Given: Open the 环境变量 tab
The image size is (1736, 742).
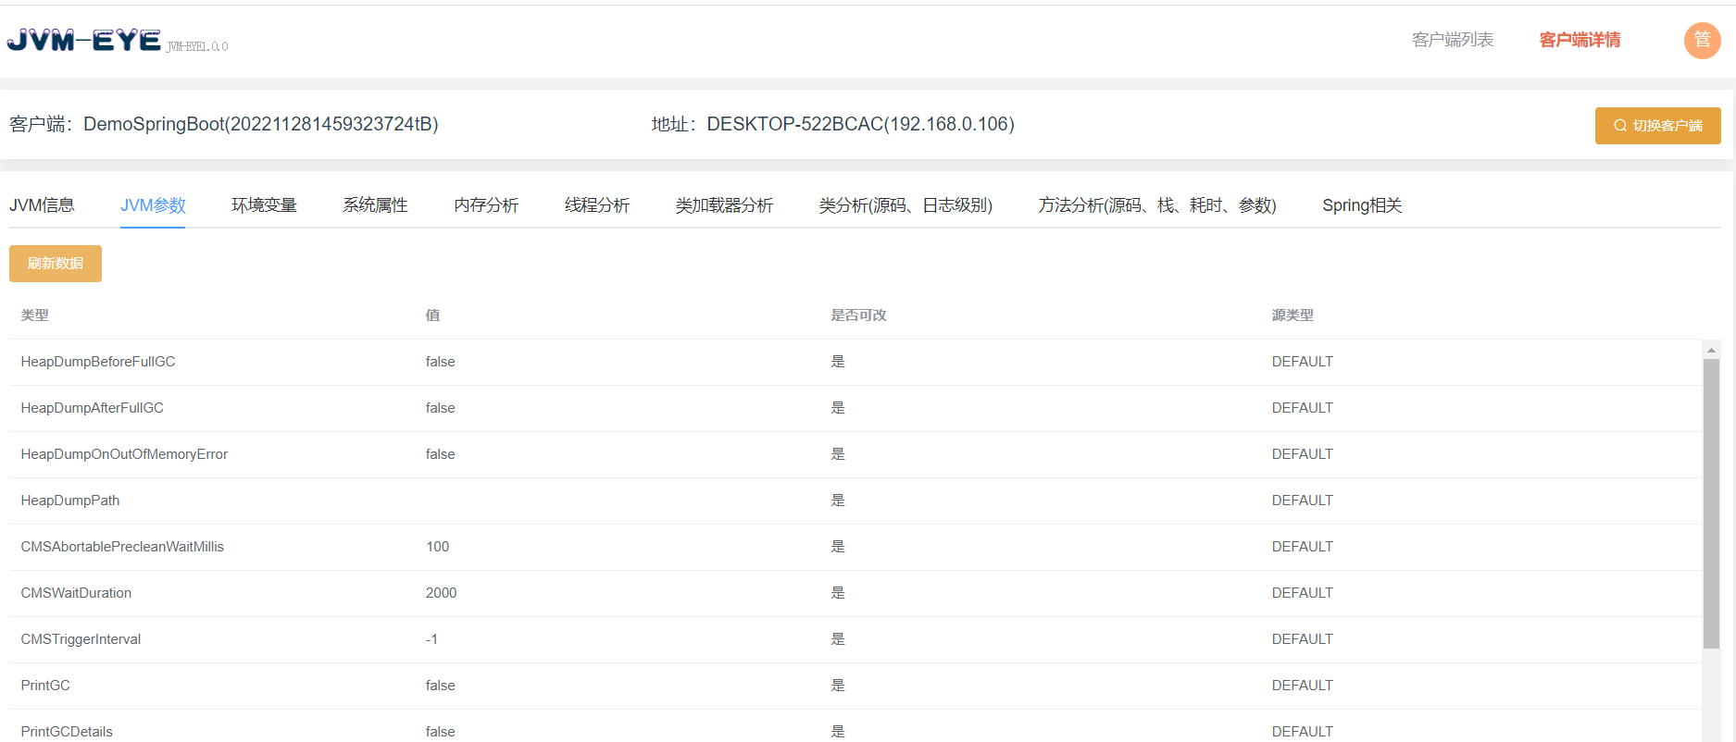Looking at the screenshot, I should click(264, 205).
